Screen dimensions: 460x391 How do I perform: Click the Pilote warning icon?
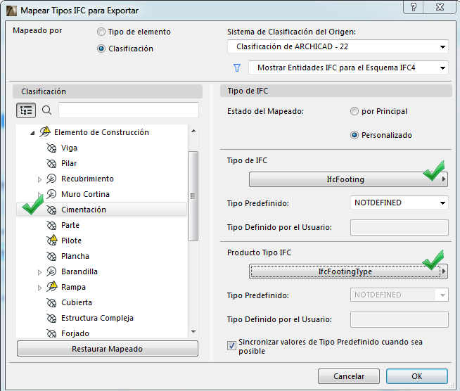pyautogui.click(x=51, y=241)
